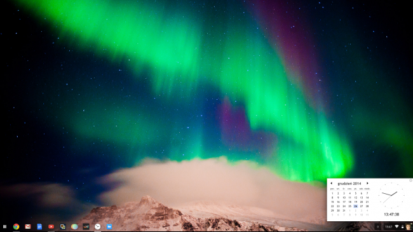Screen dimensions: 413x232
Task: Select day 27 in the calendar
Action: 362,206
